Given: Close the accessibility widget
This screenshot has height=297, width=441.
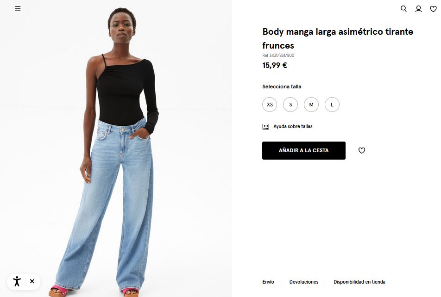Looking at the screenshot, I should point(32,281).
